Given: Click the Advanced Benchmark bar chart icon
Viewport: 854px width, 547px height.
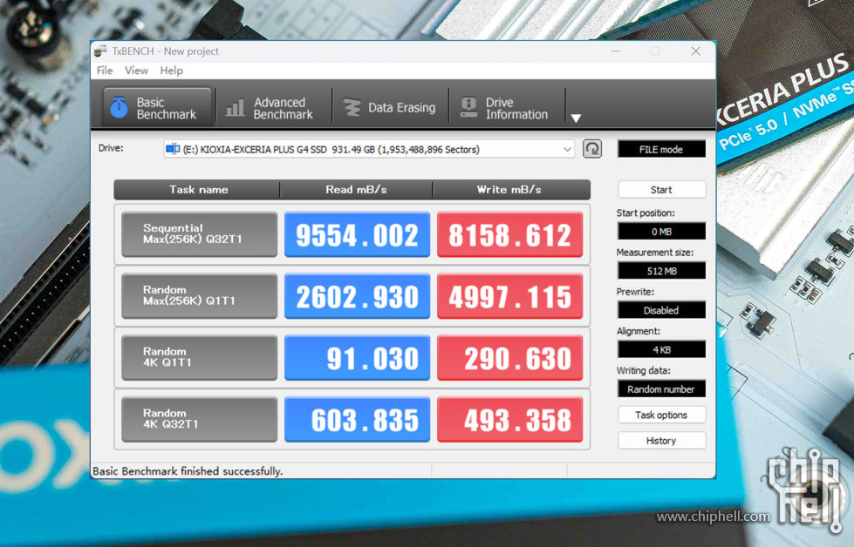Looking at the screenshot, I should pyautogui.click(x=236, y=108).
